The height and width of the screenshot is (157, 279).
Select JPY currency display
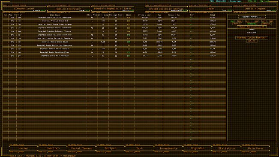pyautogui.click(x=264, y=21)
